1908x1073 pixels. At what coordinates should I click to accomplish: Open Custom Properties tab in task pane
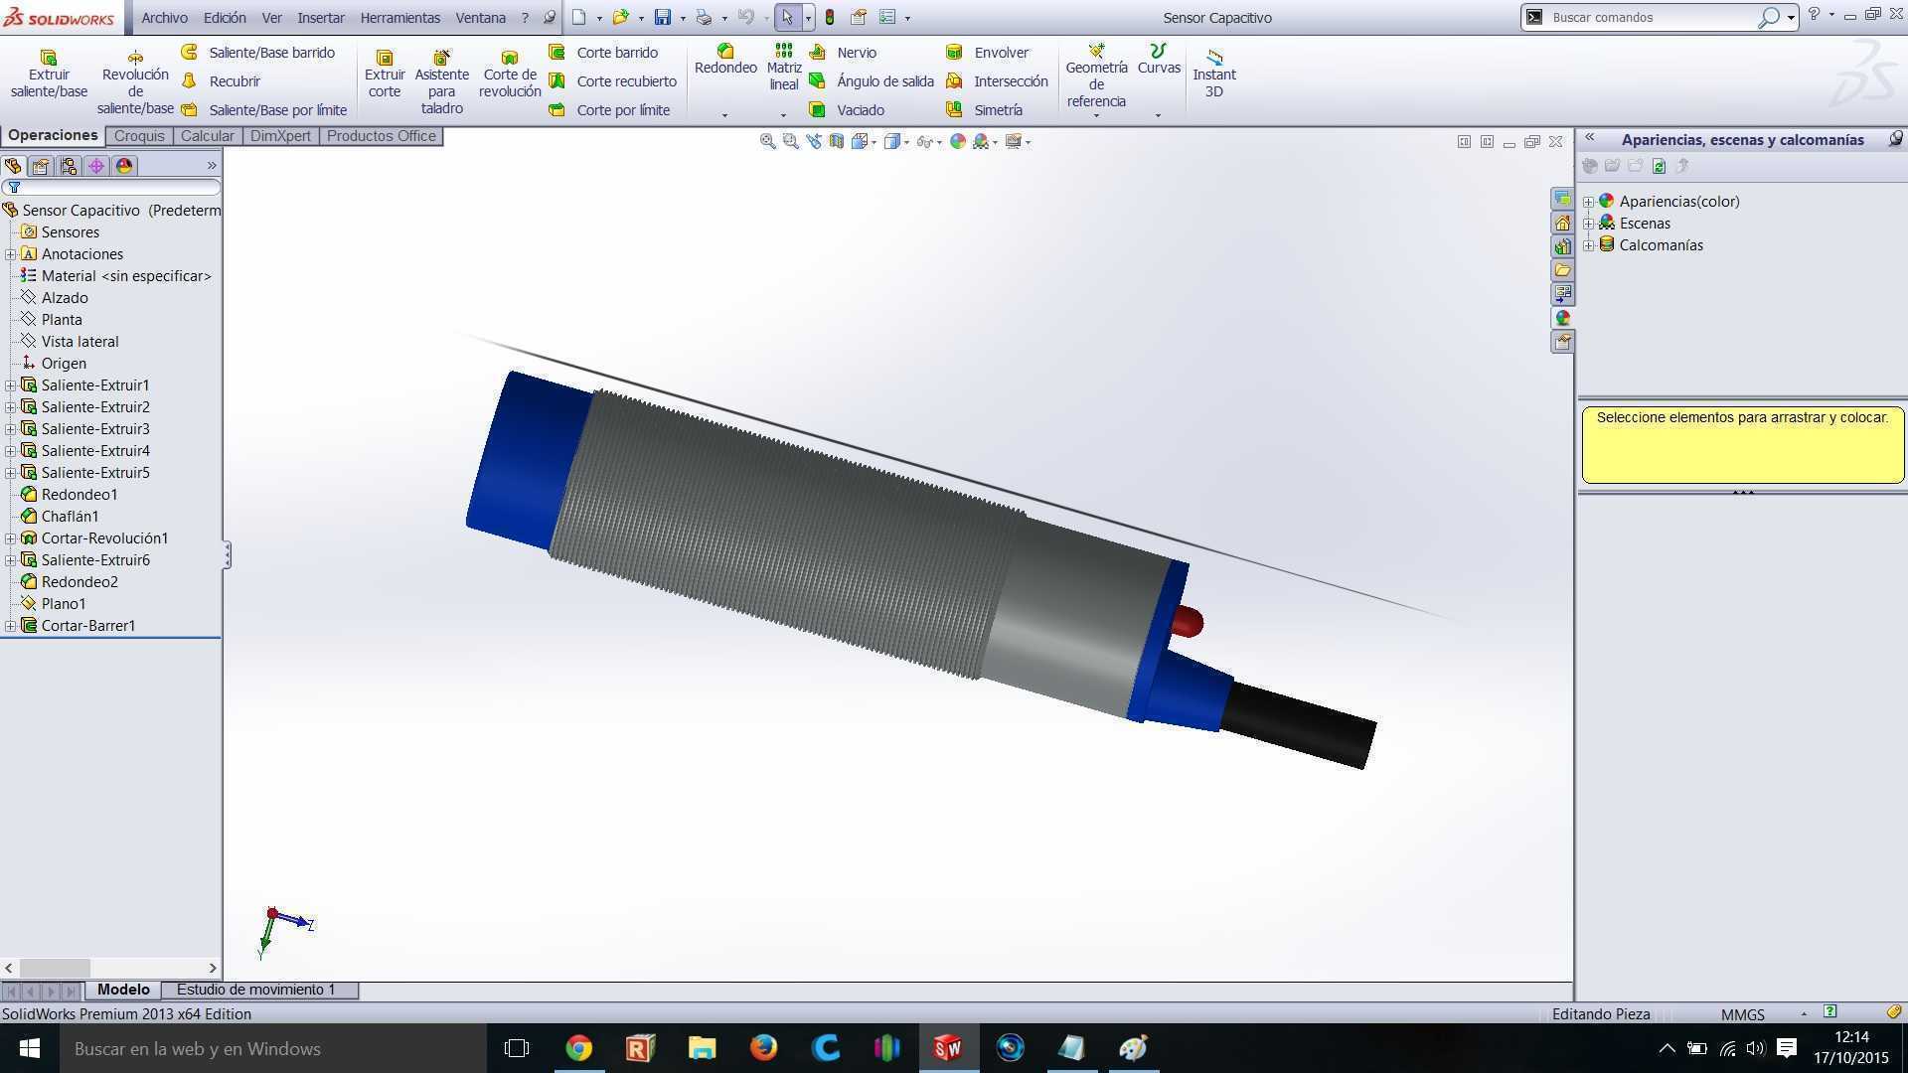(x=1562, y=342)
